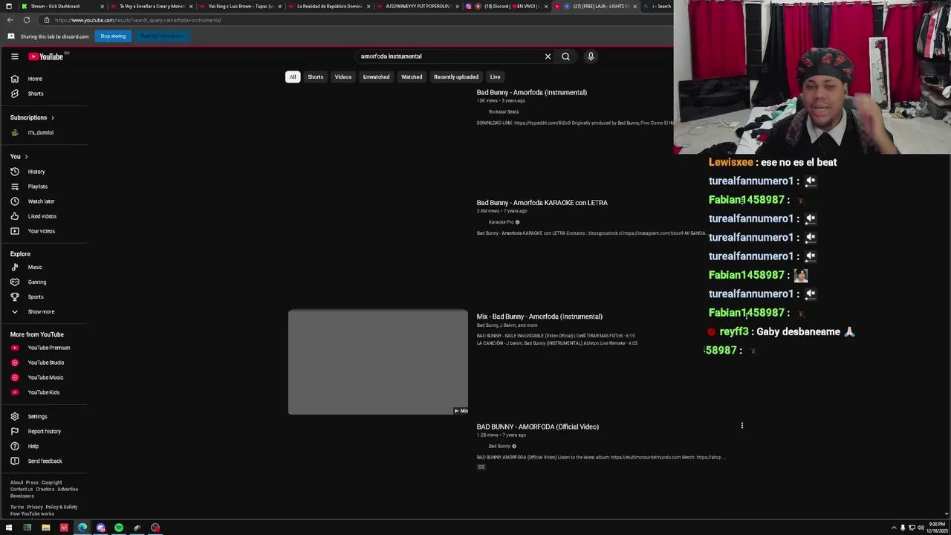Screen dimensions: 951x535
Task: Open Send feedback
Action: click(45, 461)
